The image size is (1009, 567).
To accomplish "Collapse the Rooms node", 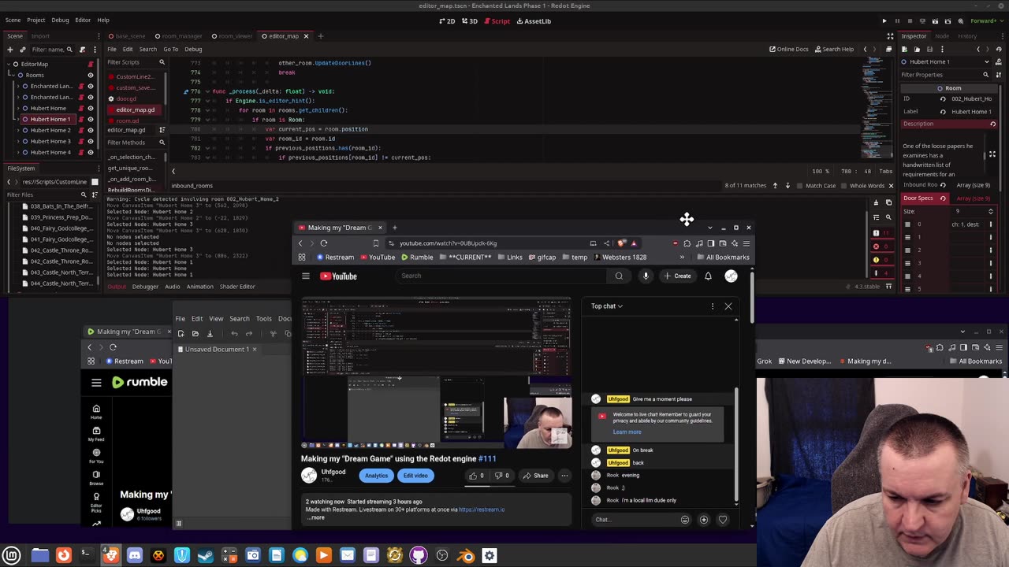I will coord(13,75).
